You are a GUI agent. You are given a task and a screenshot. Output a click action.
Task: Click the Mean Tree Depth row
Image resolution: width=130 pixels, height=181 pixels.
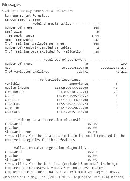[52, 39]
